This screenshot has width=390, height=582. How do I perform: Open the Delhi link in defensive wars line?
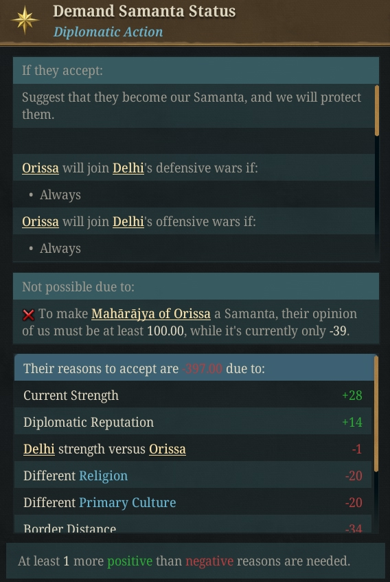click(128, 168)
